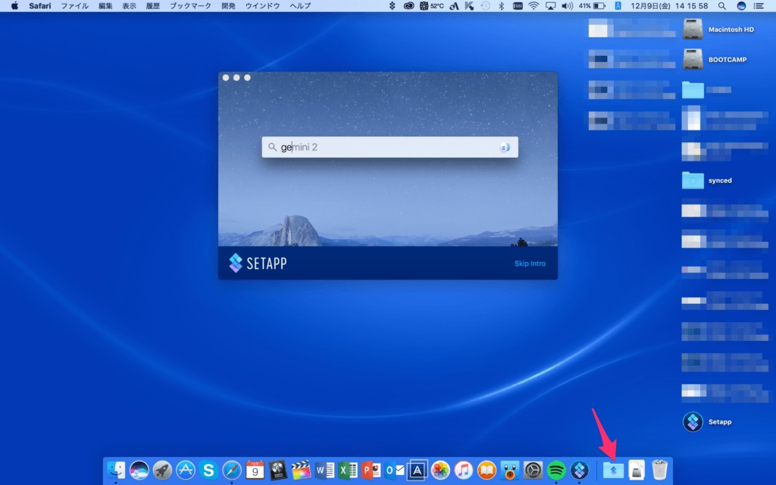Open the 開発 menu
The width and height of the screenshot is (776, 485).
pyautogui.click(x=228, y=6)
